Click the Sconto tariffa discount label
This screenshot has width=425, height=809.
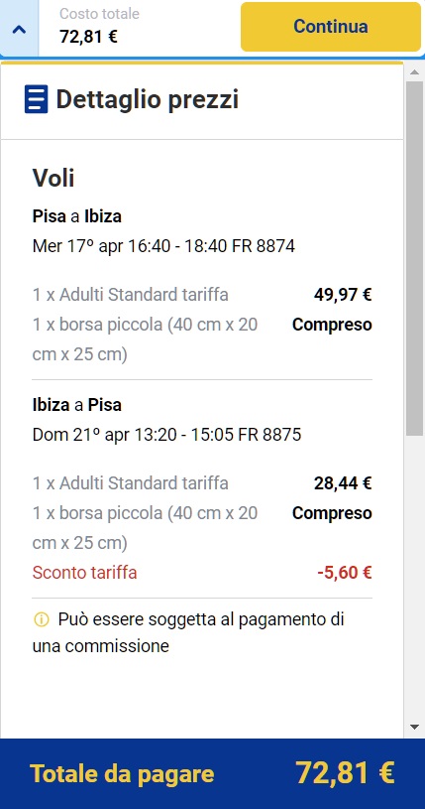pos(84,573)
